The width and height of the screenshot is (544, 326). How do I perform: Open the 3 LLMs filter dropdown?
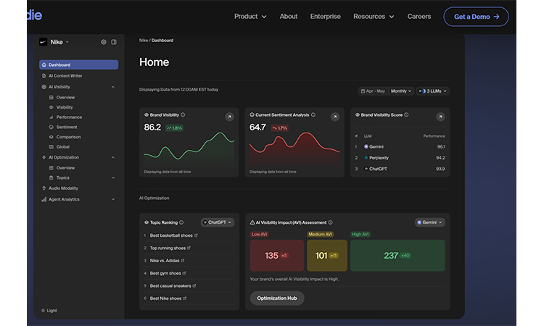pyautogui.click(x=432, y=91)
